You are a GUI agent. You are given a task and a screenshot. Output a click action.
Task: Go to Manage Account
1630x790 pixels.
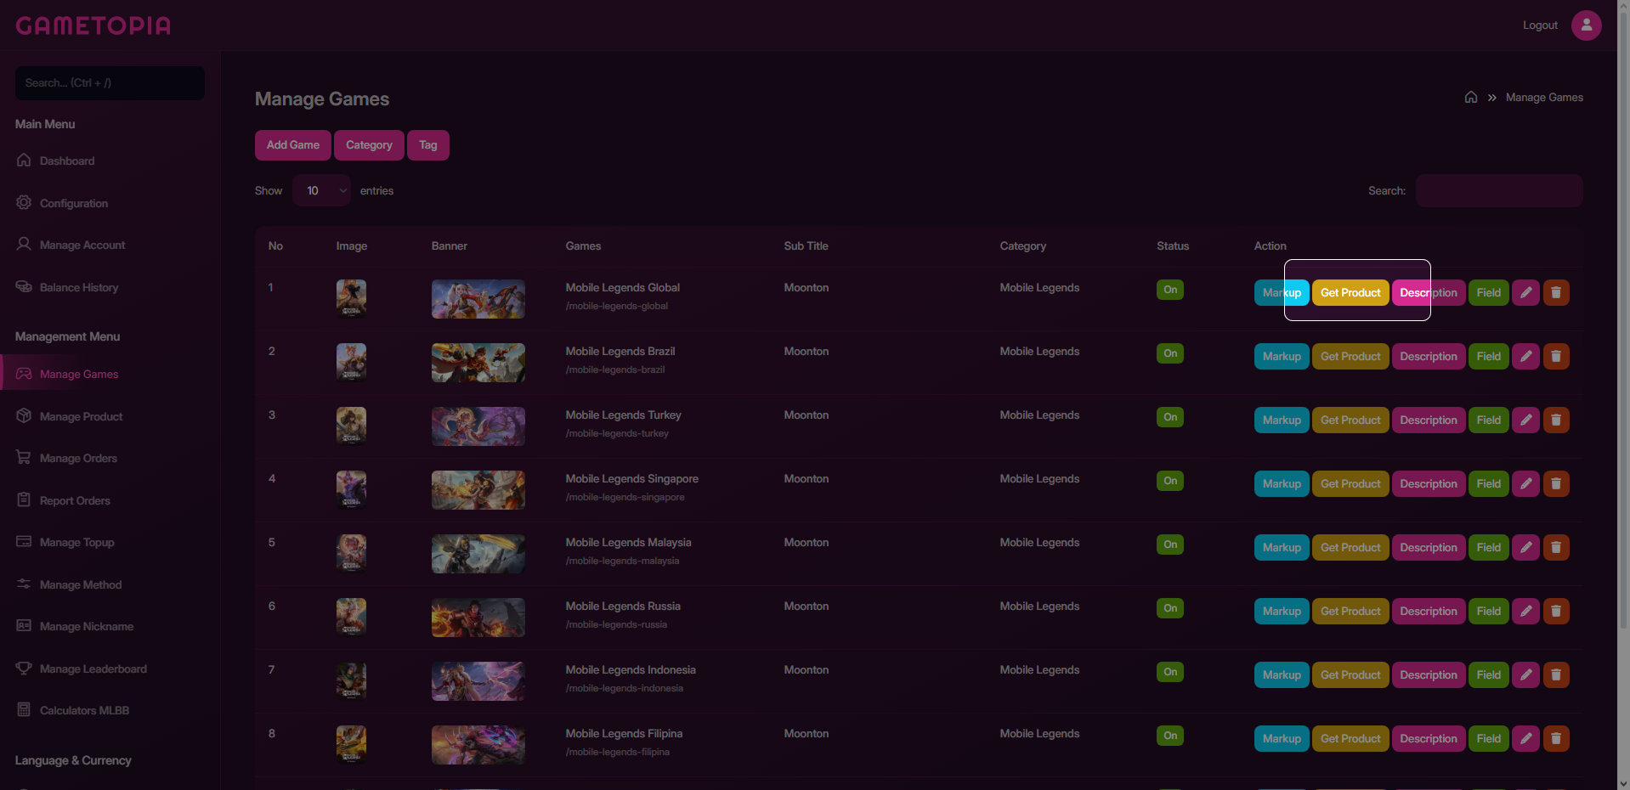(82, 245)
